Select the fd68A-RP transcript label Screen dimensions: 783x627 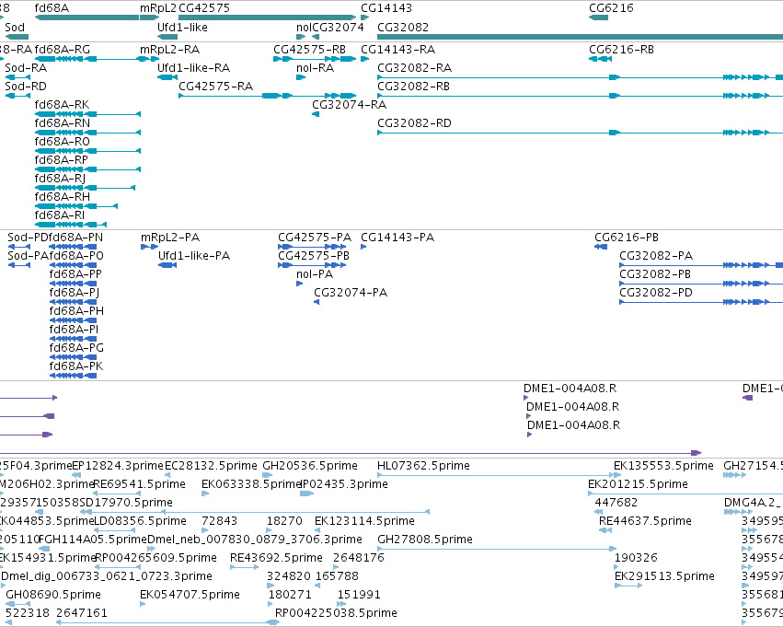[x=62, y=160]
